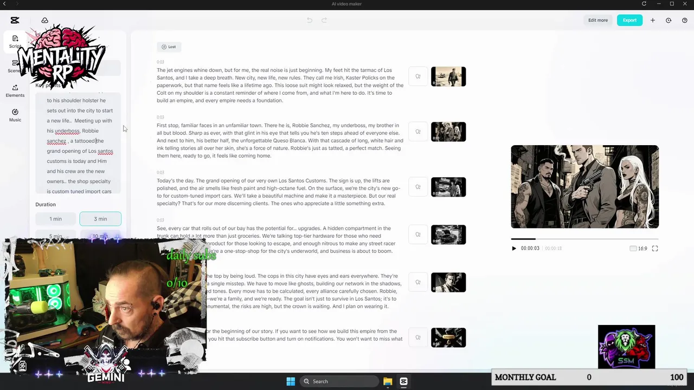Click the preview progress bar
This screenshot has width=694, height=390.
584,239
